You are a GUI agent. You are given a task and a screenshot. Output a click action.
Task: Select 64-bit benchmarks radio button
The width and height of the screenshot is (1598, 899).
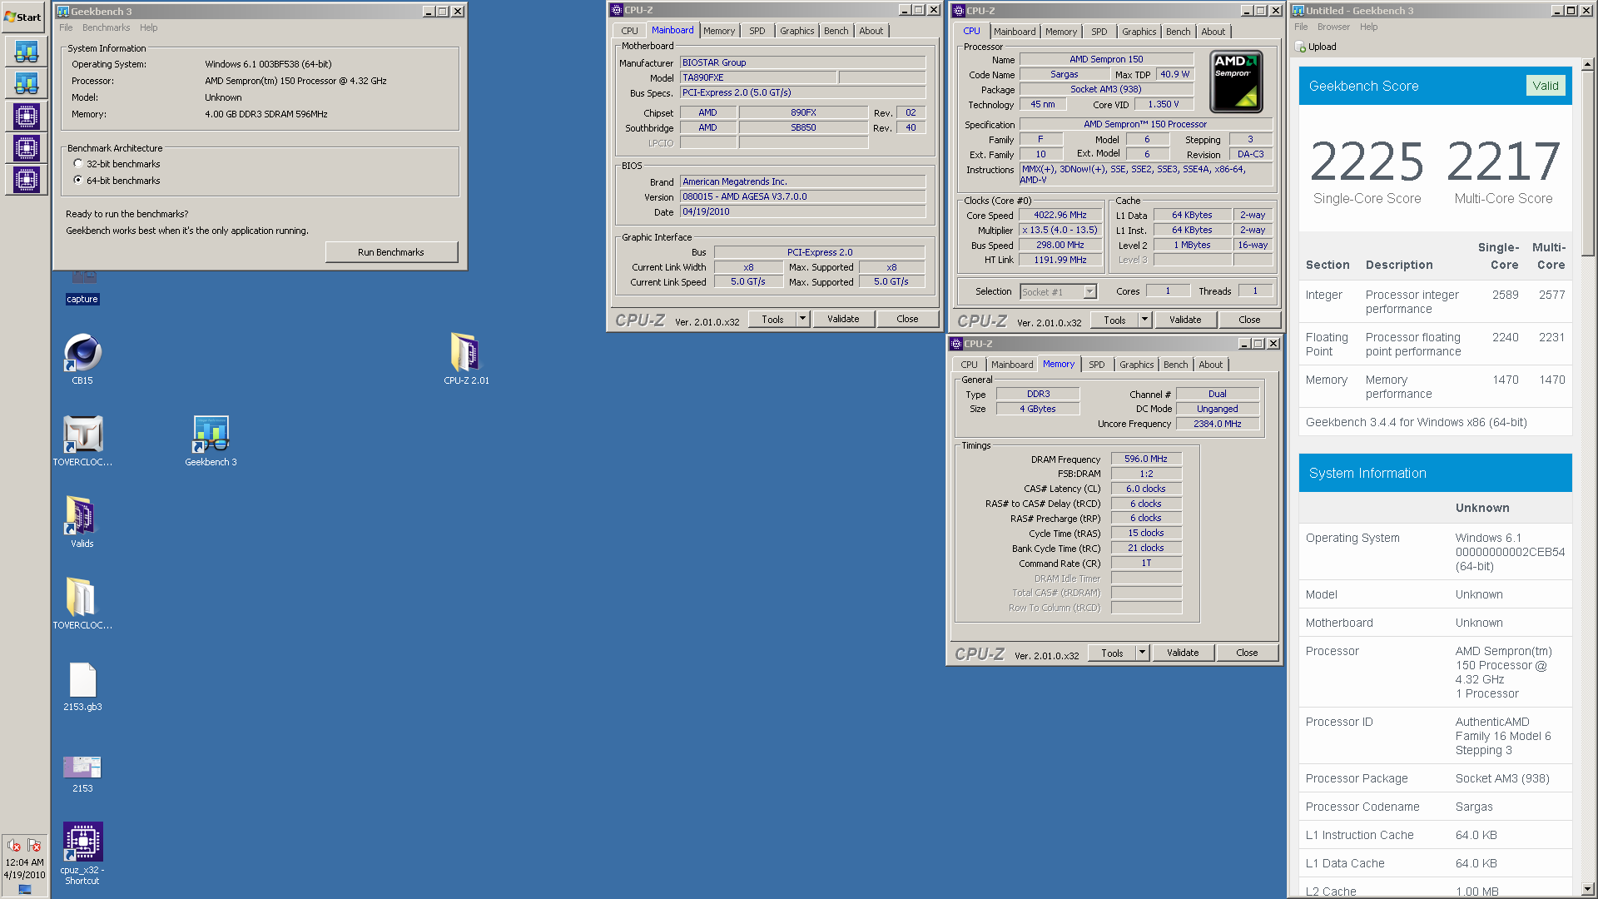pos(78,180)
